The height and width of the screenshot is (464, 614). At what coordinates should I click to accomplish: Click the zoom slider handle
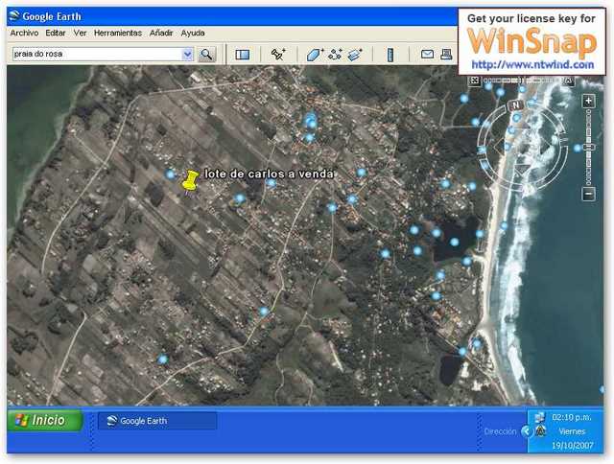[x=588, y=148]
